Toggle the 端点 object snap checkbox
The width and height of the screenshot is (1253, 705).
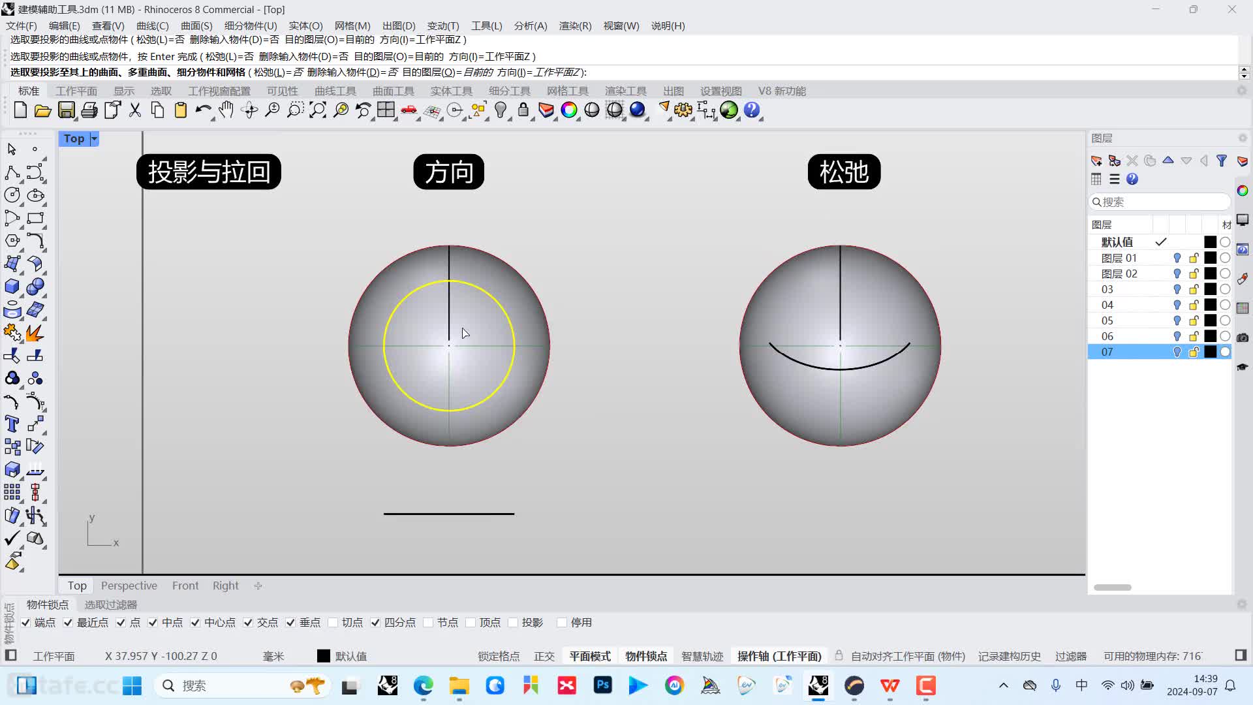coord(25,623)
